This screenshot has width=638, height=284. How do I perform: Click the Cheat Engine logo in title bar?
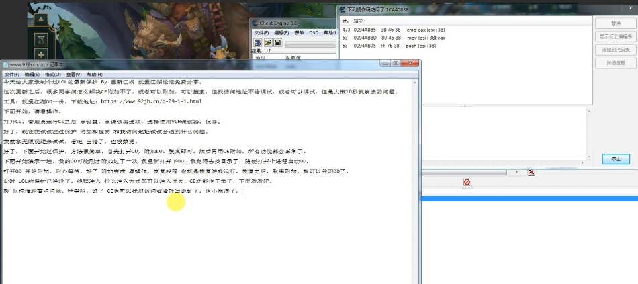pos(255,23)
